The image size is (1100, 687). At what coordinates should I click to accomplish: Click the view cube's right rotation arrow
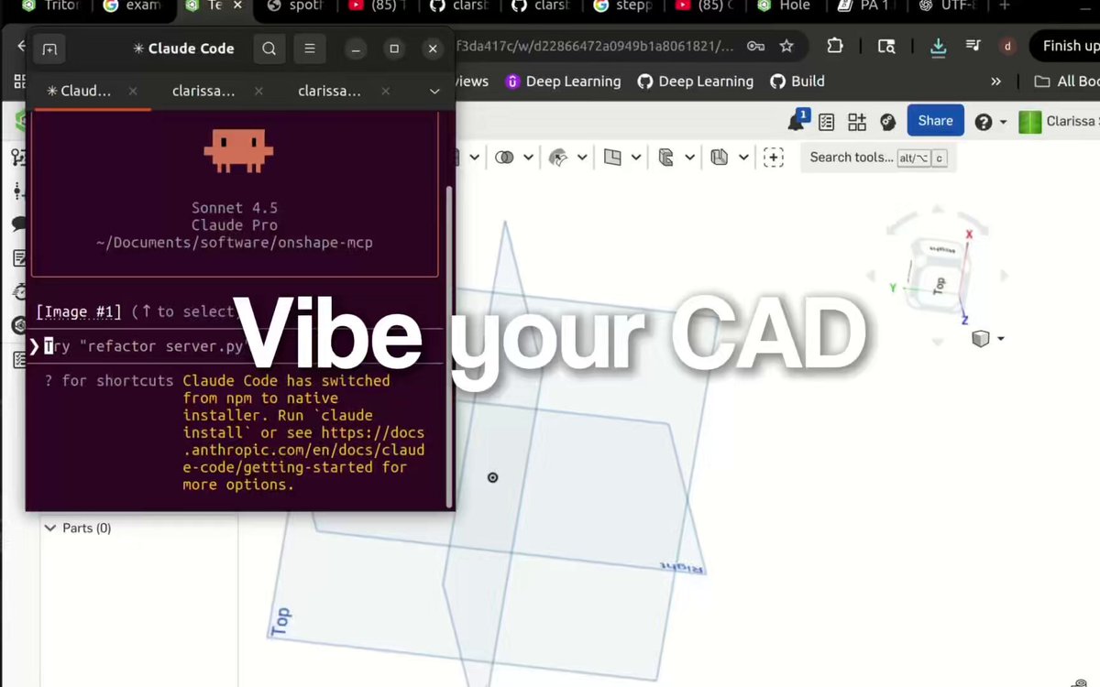(1004, 275)
